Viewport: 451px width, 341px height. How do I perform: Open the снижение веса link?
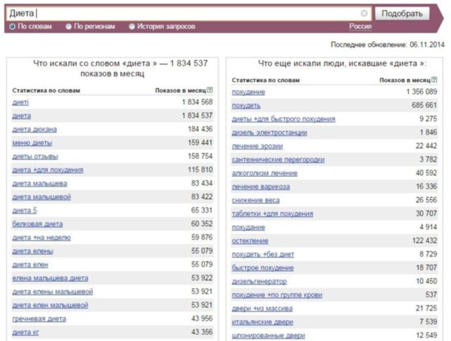pyautogui.click(x=256, y=200)
